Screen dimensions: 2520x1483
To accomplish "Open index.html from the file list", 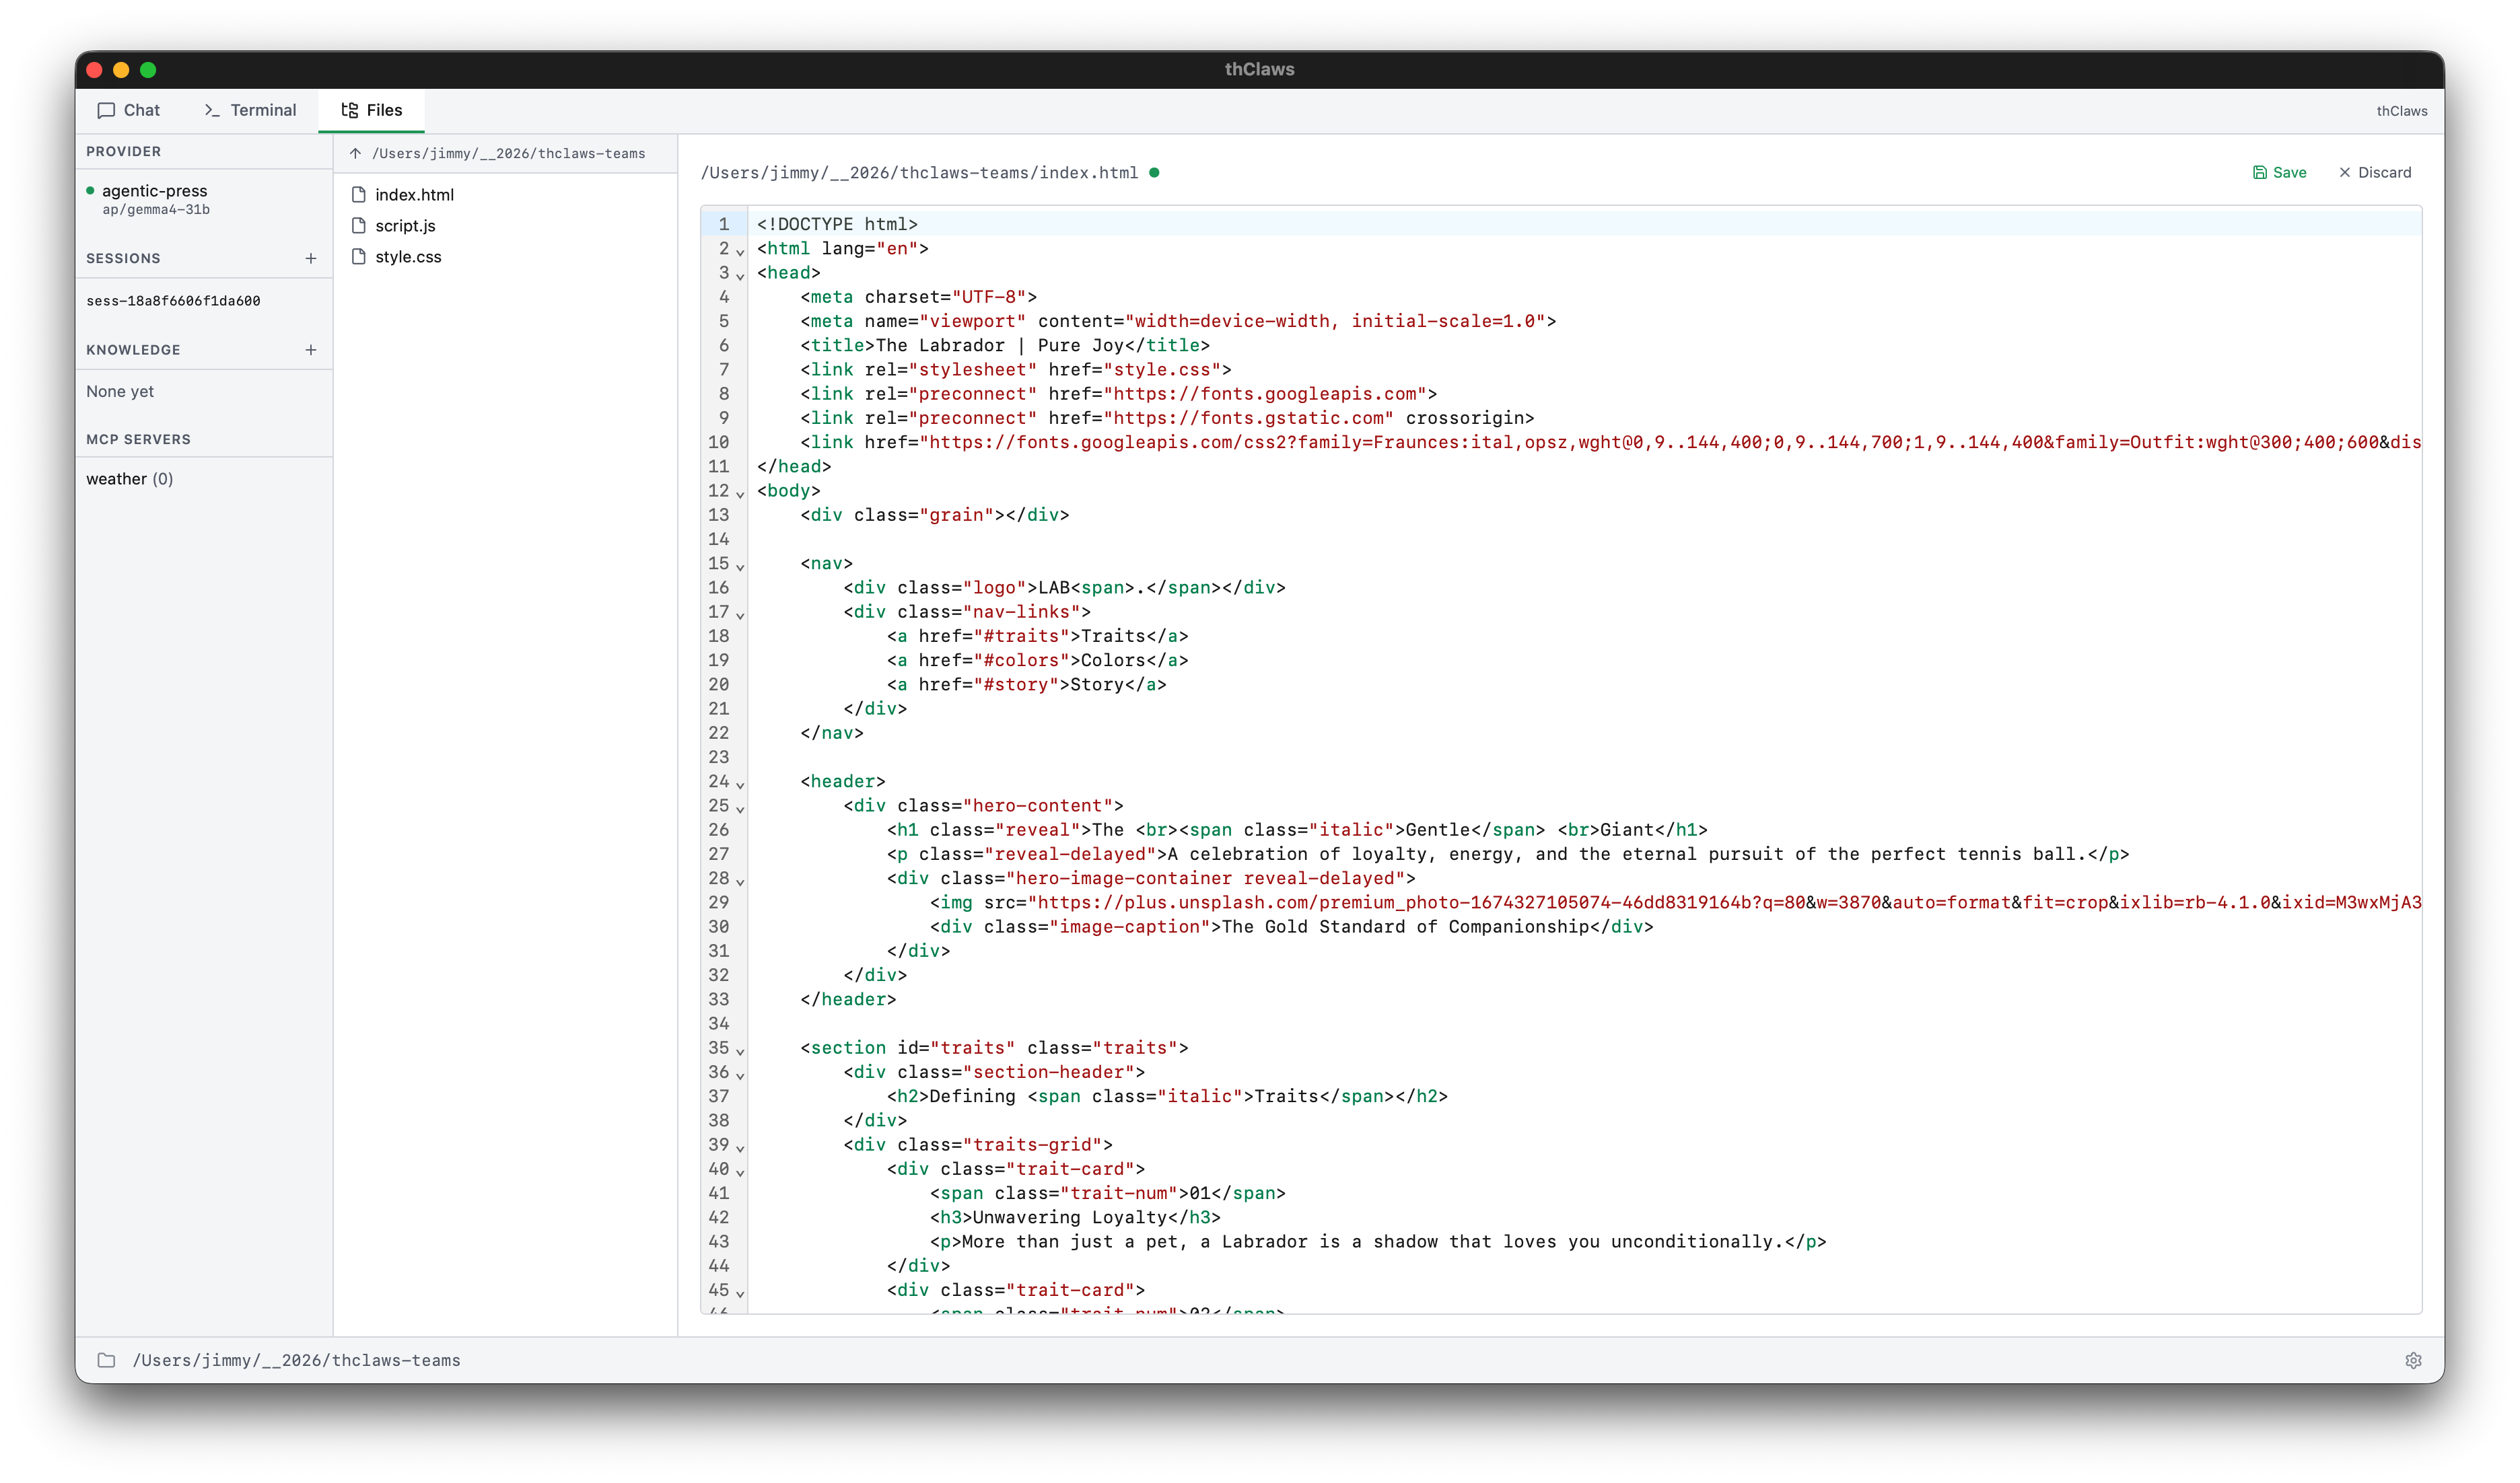I will (x=413, y=194).
